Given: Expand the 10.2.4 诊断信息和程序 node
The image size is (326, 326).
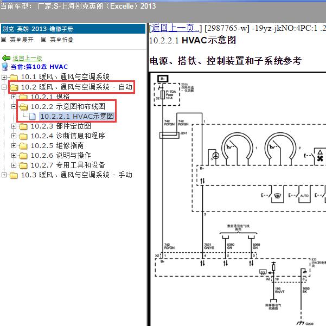Looking at the screenshot, I should [14, 136].
